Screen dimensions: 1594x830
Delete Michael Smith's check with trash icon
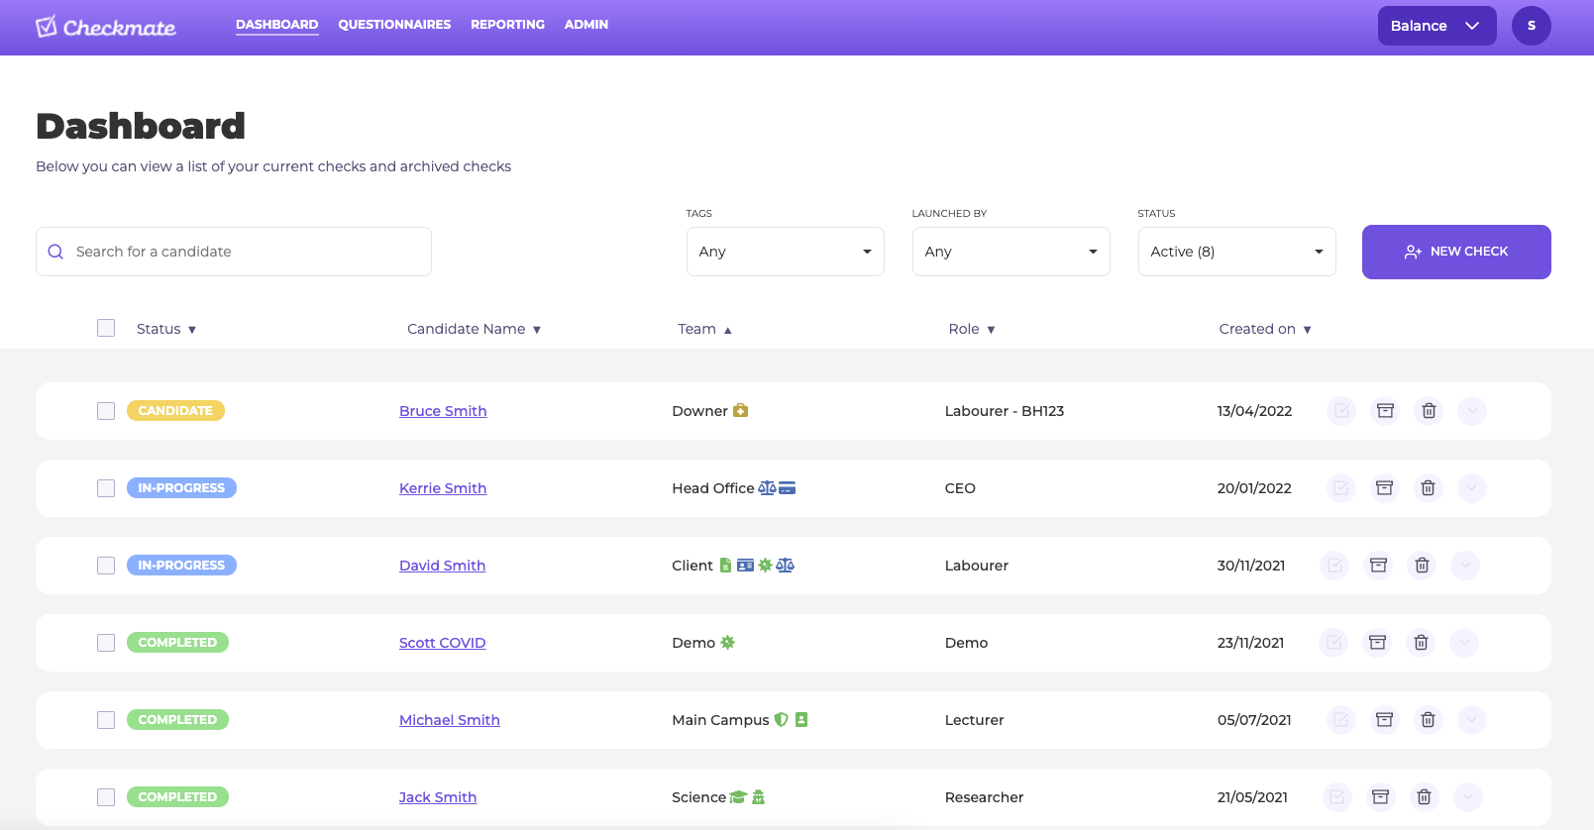(x=1428, y=720)
